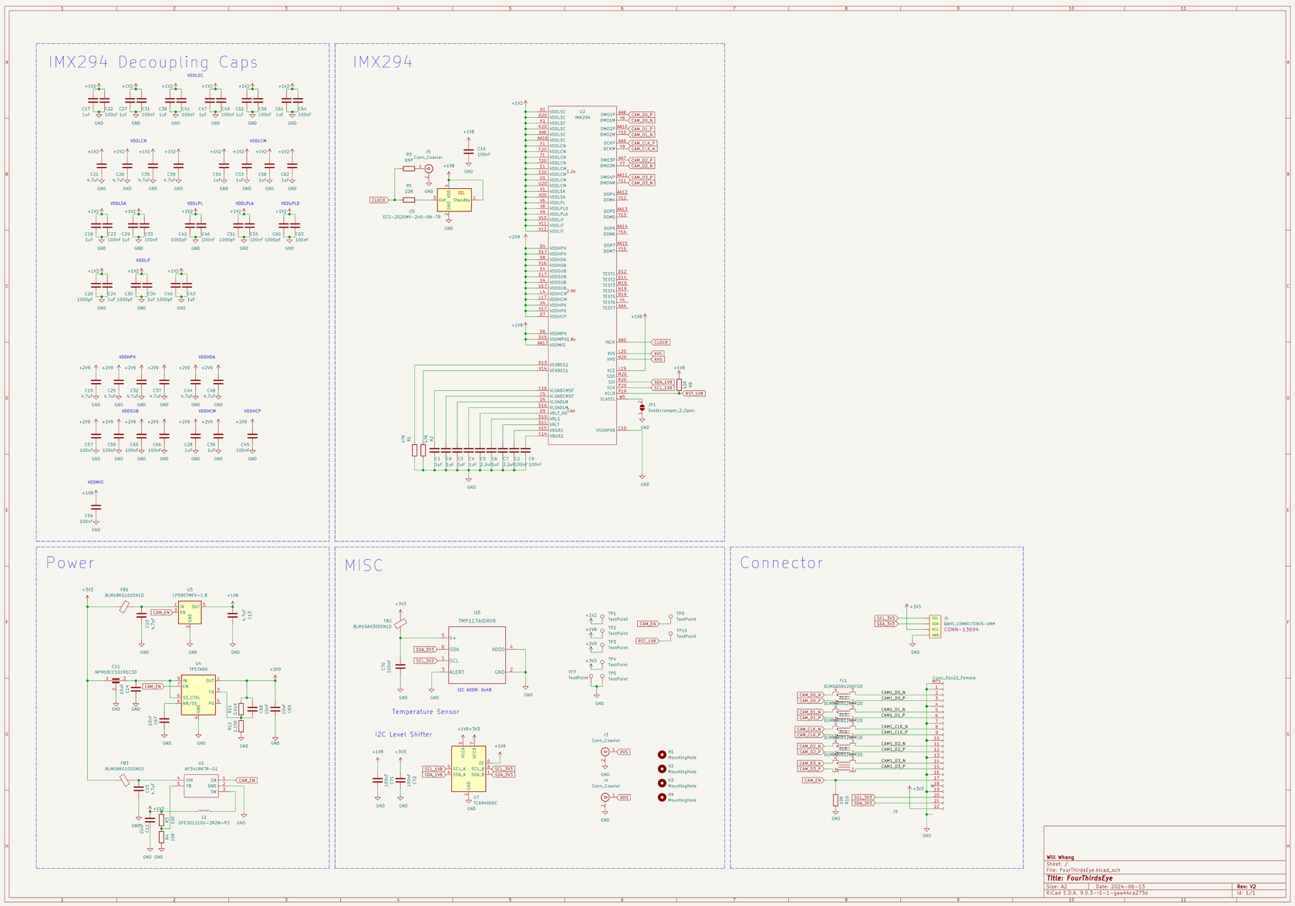This screenshot has width=1295, height=906.
Task: Select the L1 inductor symbol
Action: 204,811
